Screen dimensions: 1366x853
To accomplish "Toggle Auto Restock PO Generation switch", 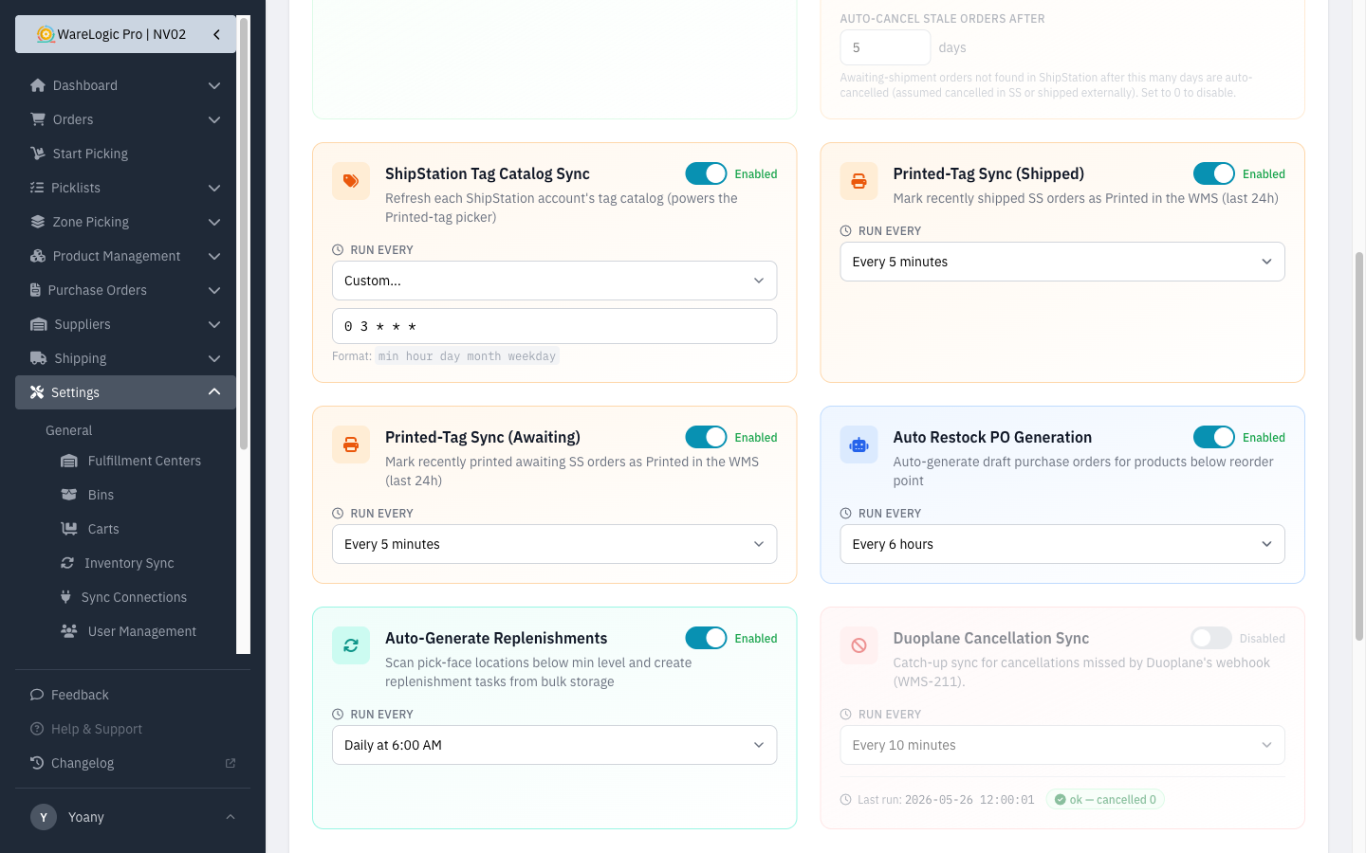I will pos(1214,437).
